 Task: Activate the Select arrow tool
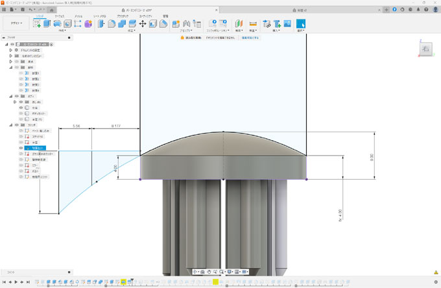301,23
